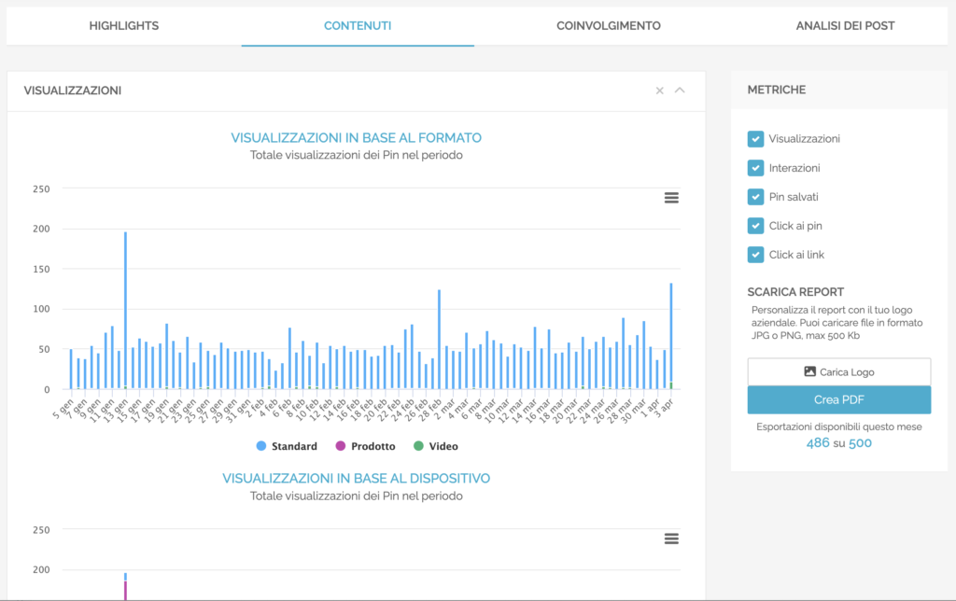
Task: Click the tall bar at 28 feb
Action: click(x=439, y=340)
